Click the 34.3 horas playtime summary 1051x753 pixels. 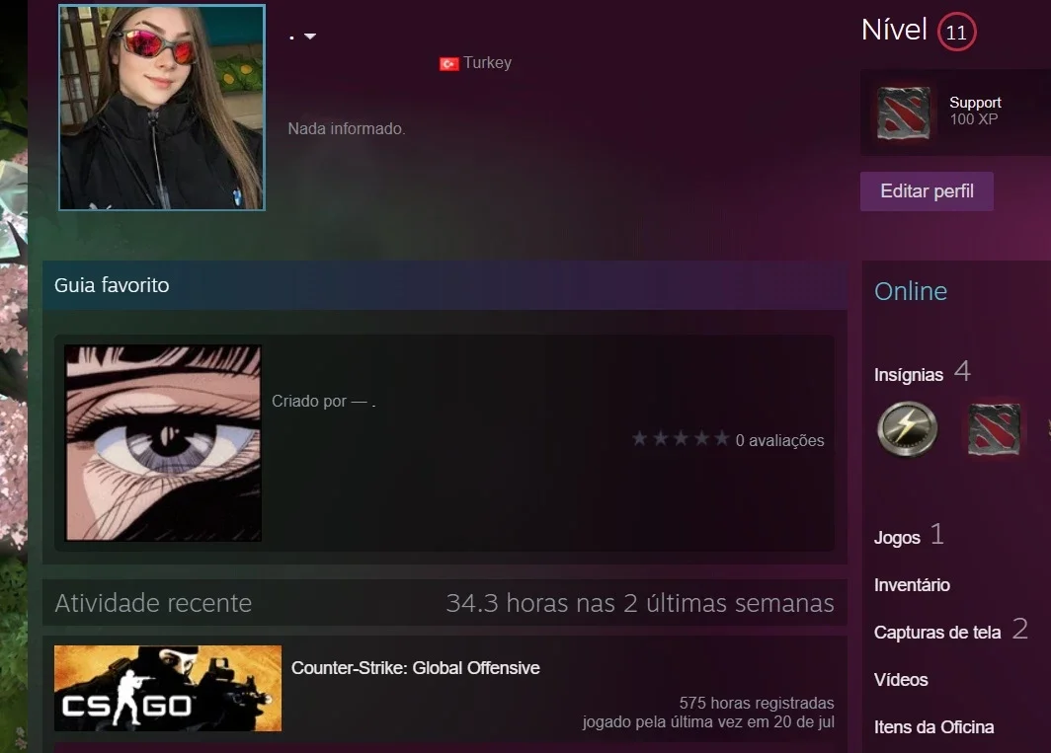[x=639, y=603]
